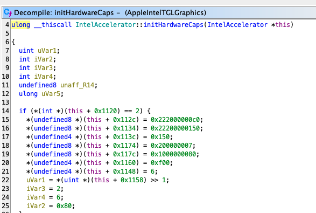Click the Decompile: initHardwareCaps title bar
The width and height of the screenshot is (316, 213).
[x=159, y=12]
